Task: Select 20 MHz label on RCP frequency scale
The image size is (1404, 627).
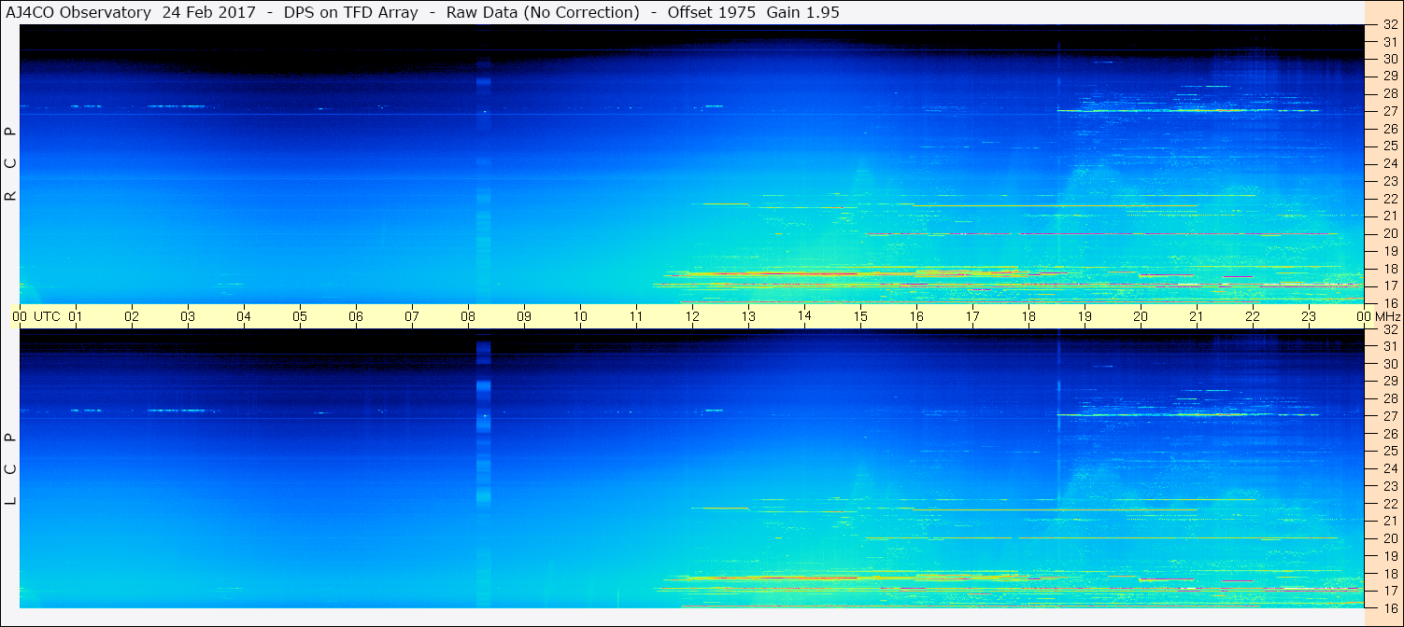Action: tap(1389, 233)
